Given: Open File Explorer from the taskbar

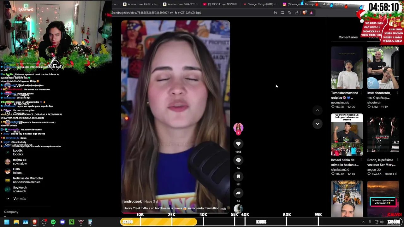Looking at the screenshot, I should coord(16,222).
